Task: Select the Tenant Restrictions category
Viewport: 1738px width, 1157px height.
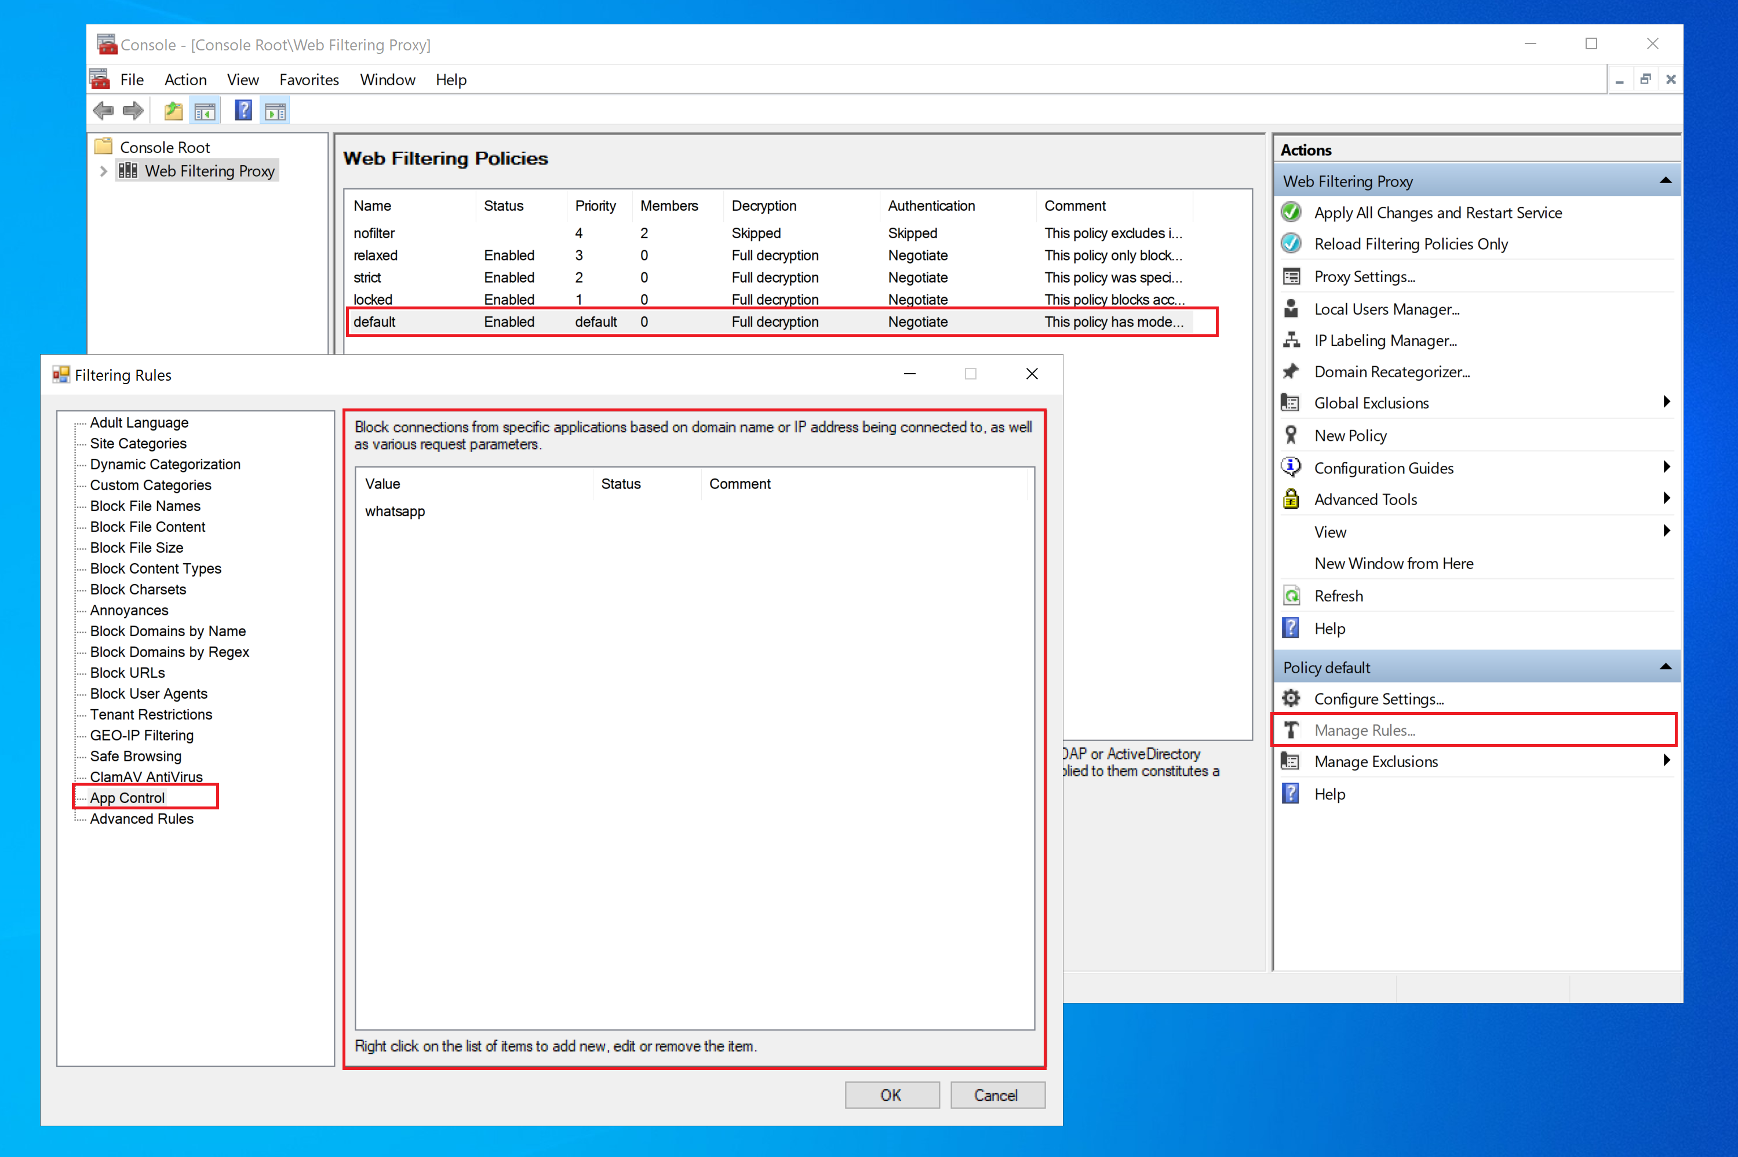Action: click(151, 714)
